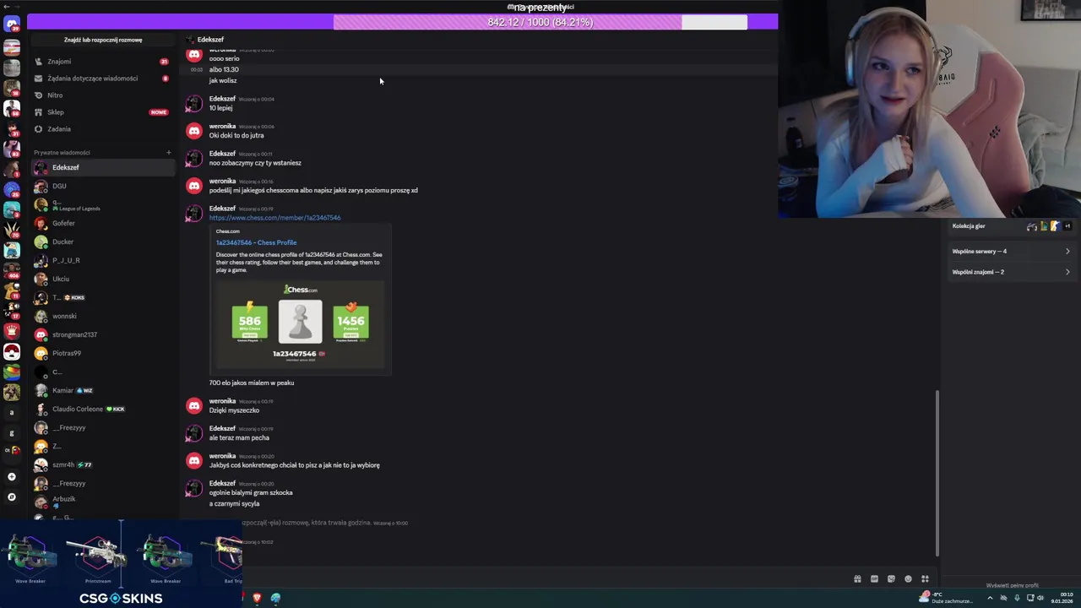Open Discord home direct messages icon
This screenshot has height=608, width=1081.
tap(12, 24)
